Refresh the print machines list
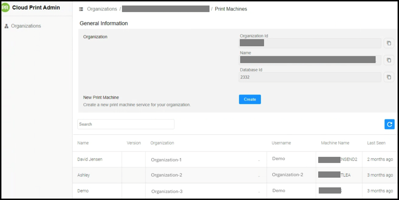The width and height of the screenshot is (399, 200). [389, 124]
